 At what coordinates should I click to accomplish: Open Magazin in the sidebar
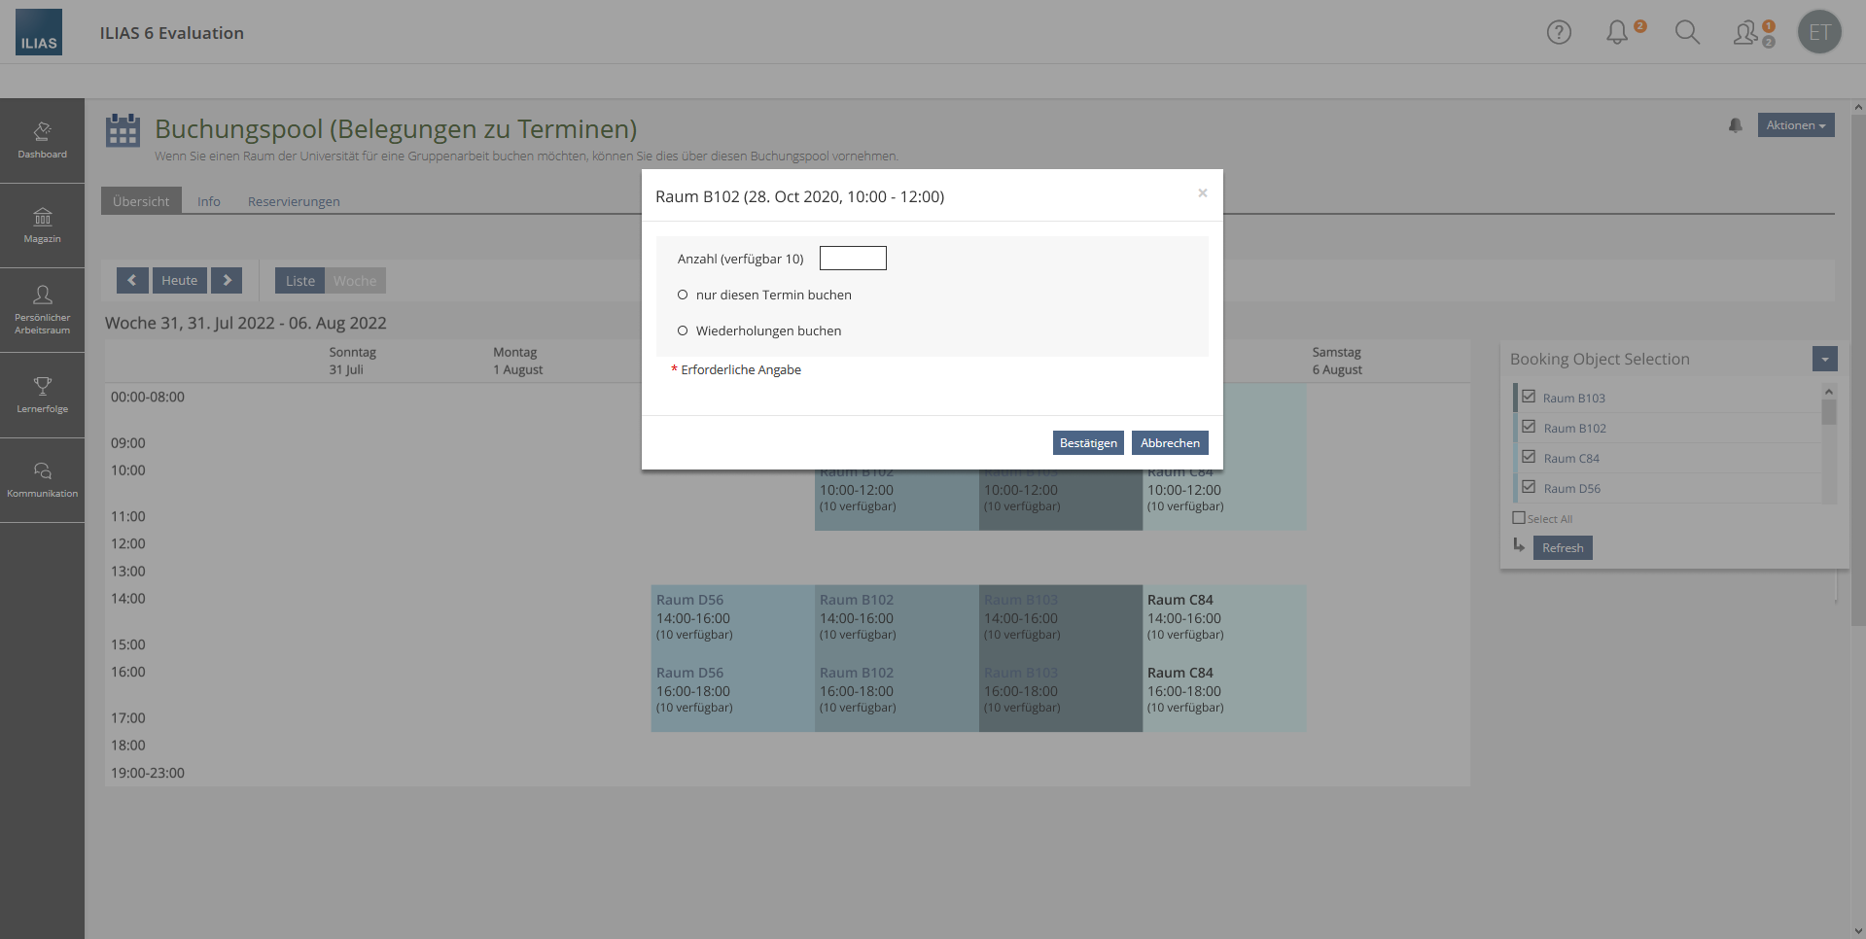coord(42,225)
